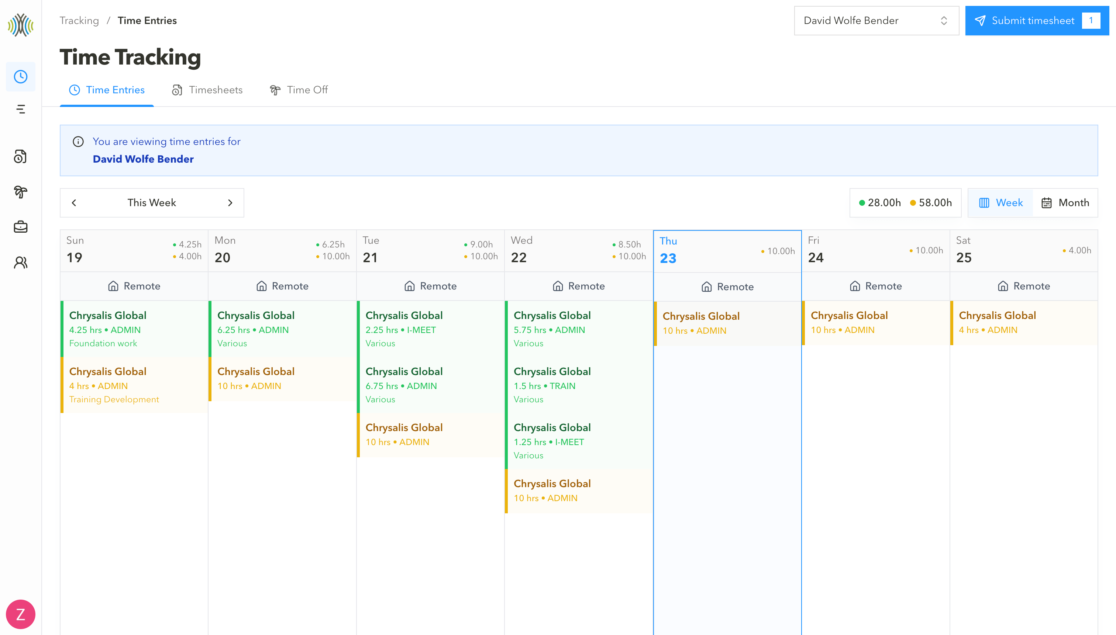Open the clock time tracking sidebar icon
The height and width of the screenshot is (635, 1116).
(21, 77)
